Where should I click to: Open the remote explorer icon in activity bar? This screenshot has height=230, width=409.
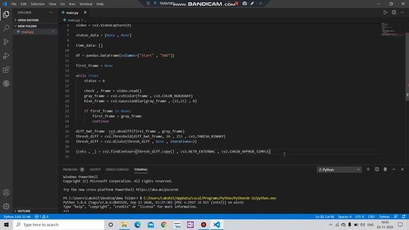point(6,84)
